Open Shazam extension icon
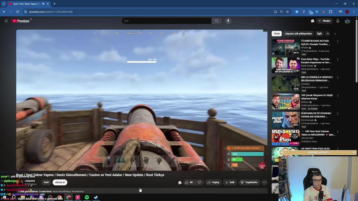 [x=297, y=12]
